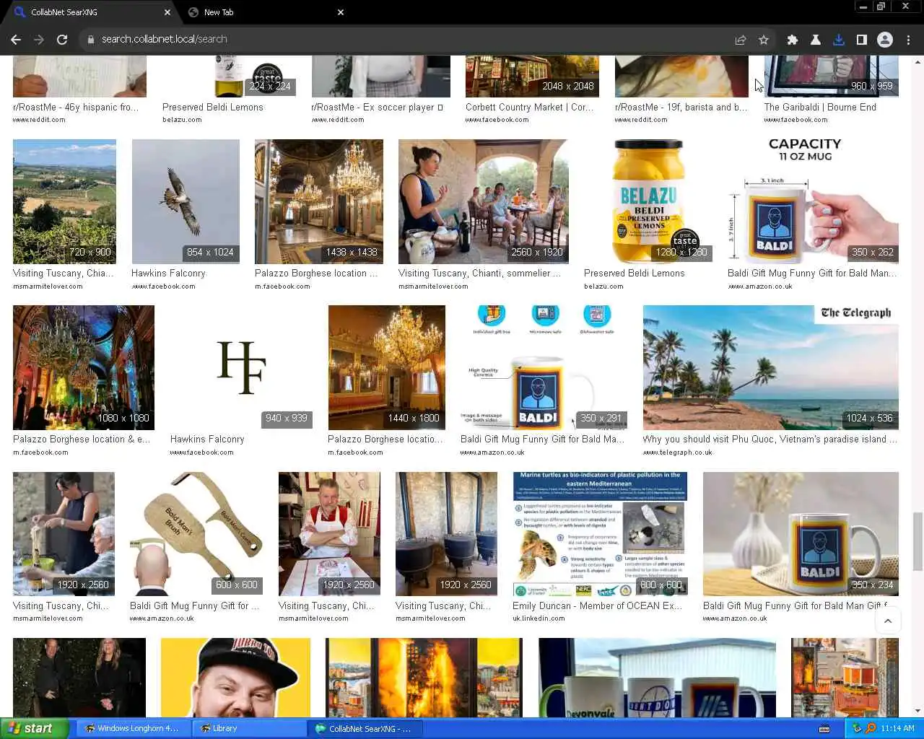
Task: Reload the current search page
Action: coord(62,40)
